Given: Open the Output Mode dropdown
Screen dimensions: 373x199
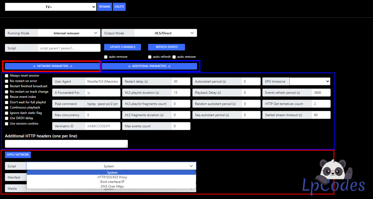Looking at the screenshot, I should 165,33.
